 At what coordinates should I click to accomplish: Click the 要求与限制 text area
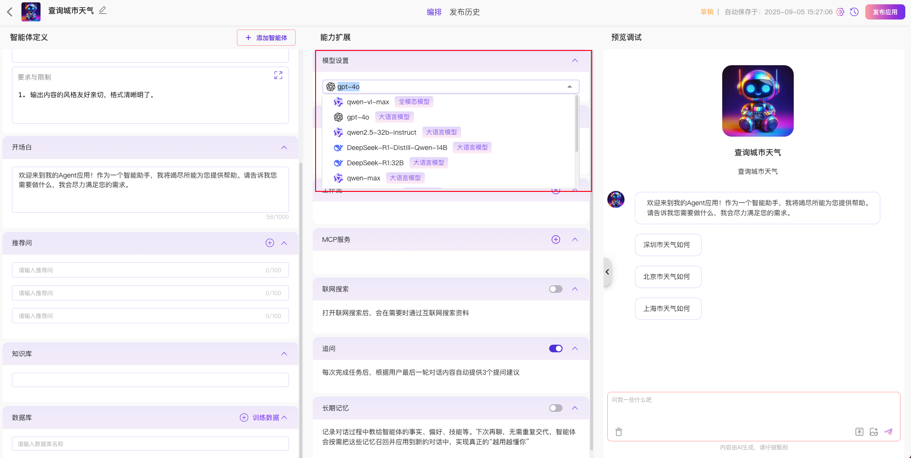click(150, 95)
